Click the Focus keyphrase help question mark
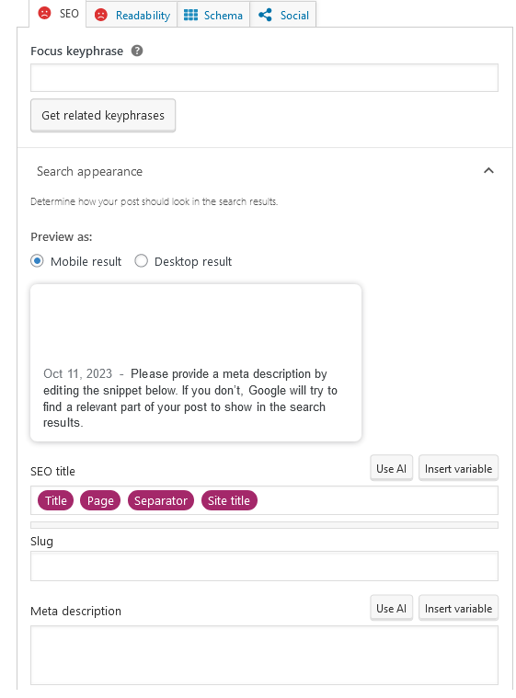This screenshot has height=698, width=516. pos(137,51)
